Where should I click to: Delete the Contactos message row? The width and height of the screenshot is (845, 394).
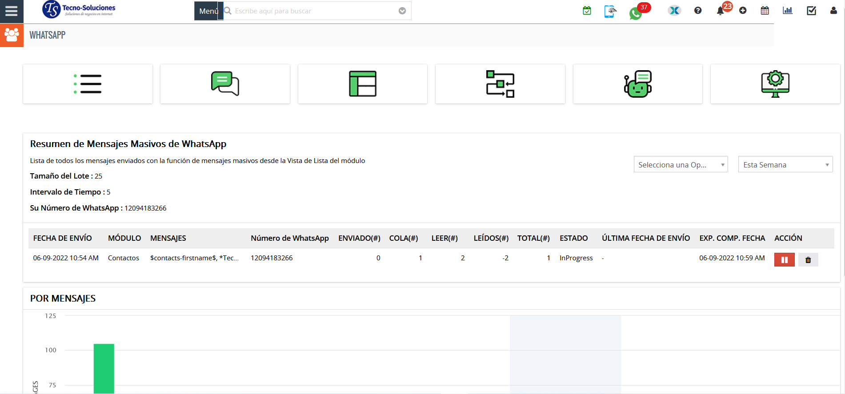[x=808, y=260]
